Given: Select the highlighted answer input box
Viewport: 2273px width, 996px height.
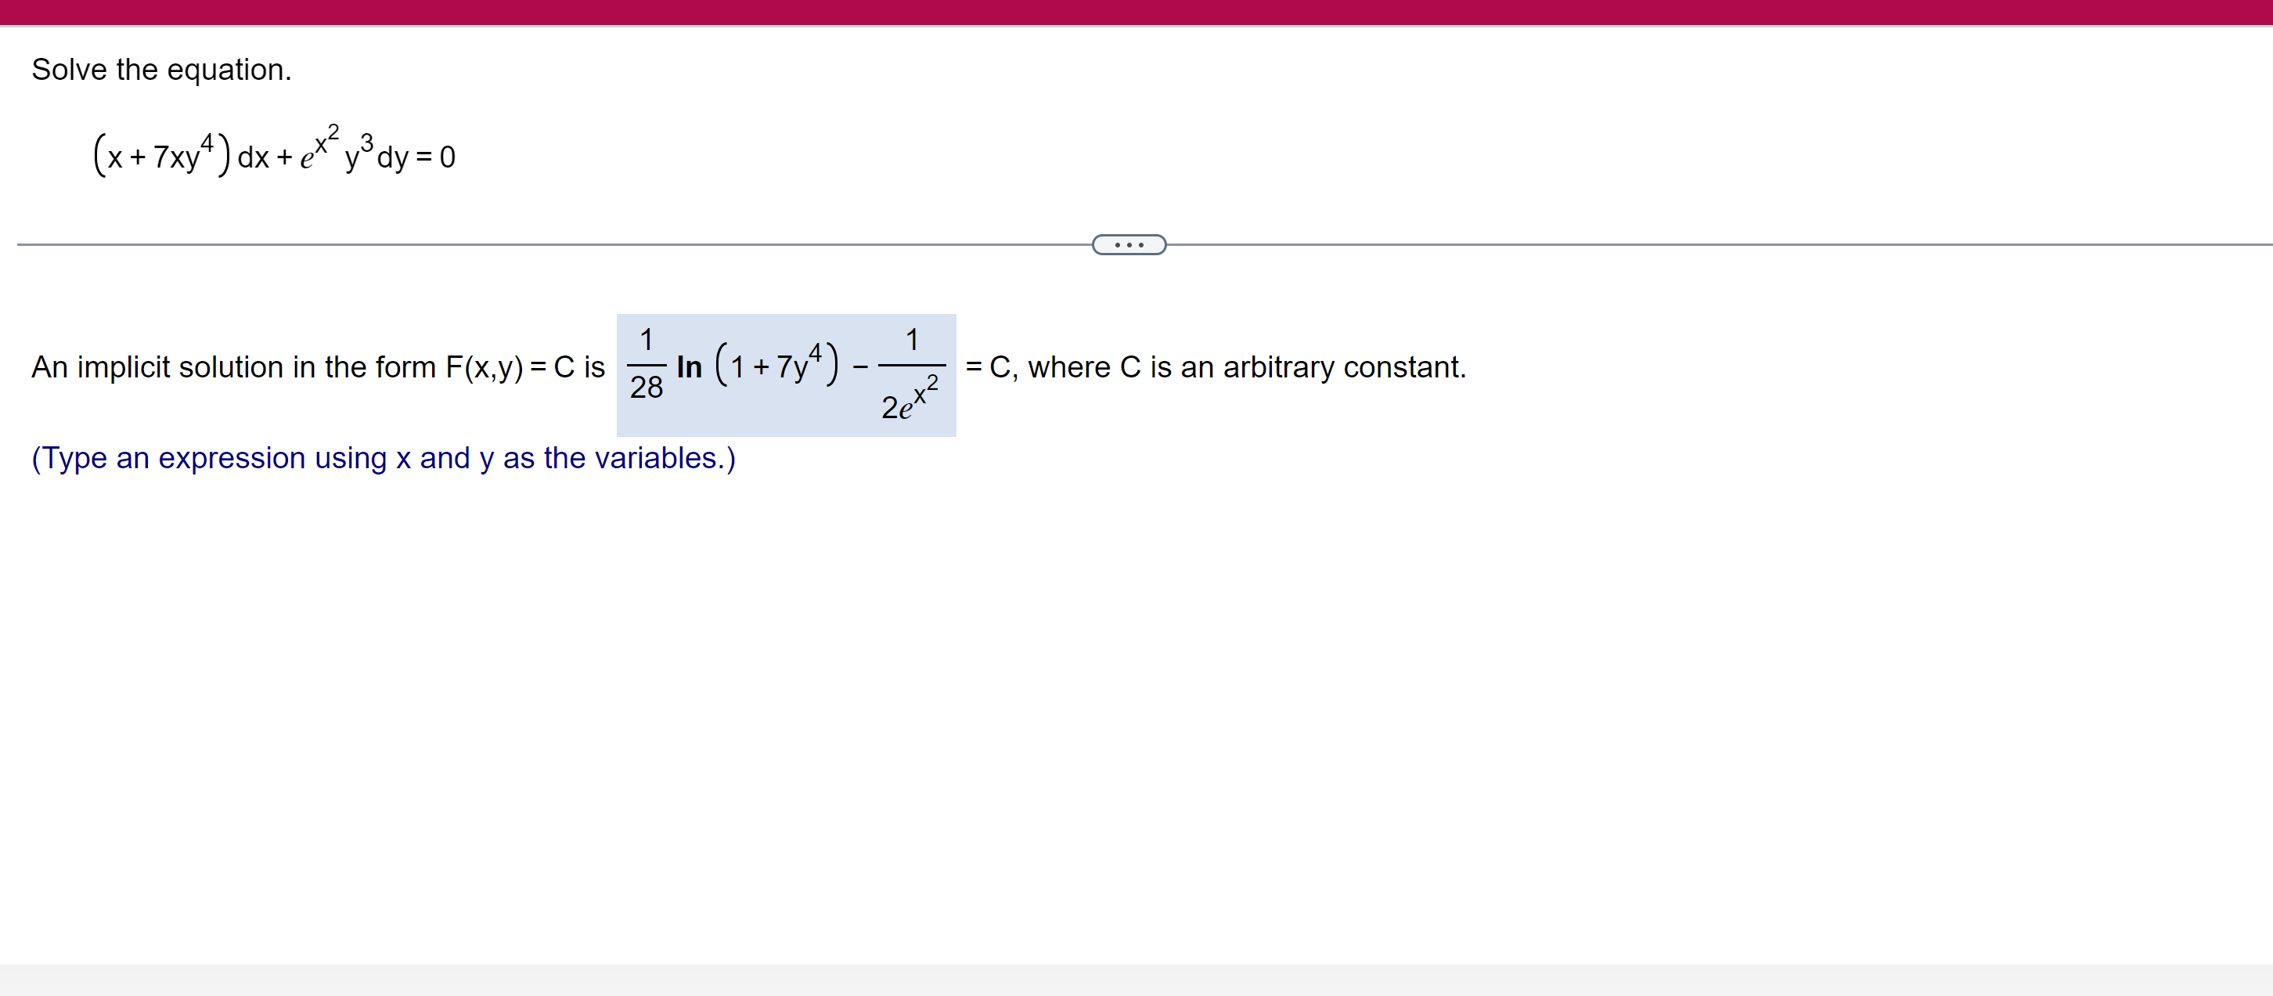Looking at the screenshot, I should [785, 374].
